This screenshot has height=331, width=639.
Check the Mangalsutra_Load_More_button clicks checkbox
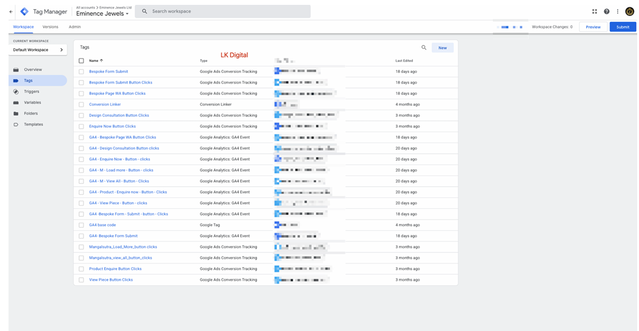coord(81,247)
